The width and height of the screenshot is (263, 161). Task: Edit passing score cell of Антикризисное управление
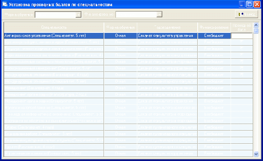pyautogui.click(x=242, y=36)
